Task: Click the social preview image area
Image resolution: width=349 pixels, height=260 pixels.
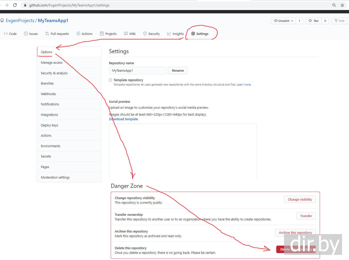Action: pyautogui.click(x=183, y=152)
